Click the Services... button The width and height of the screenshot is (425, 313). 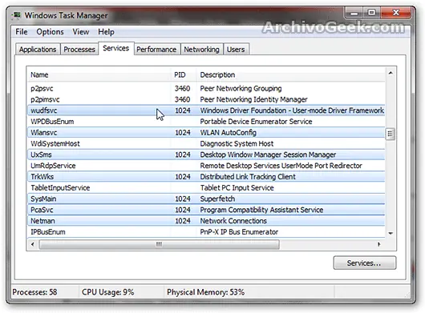tap(364, 263)
